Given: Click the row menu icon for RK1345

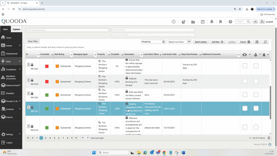Looking at the screenshot, I should pos(28,64).
